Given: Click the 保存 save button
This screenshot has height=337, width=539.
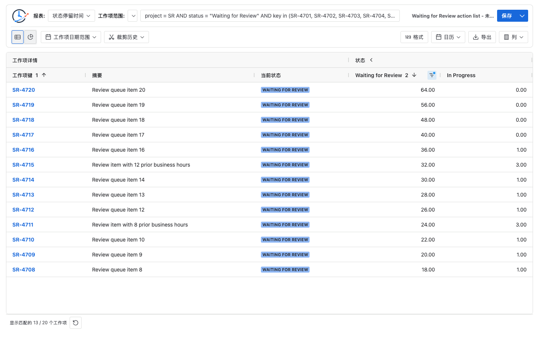Looking at the screenshot, I should click(507, 16).
